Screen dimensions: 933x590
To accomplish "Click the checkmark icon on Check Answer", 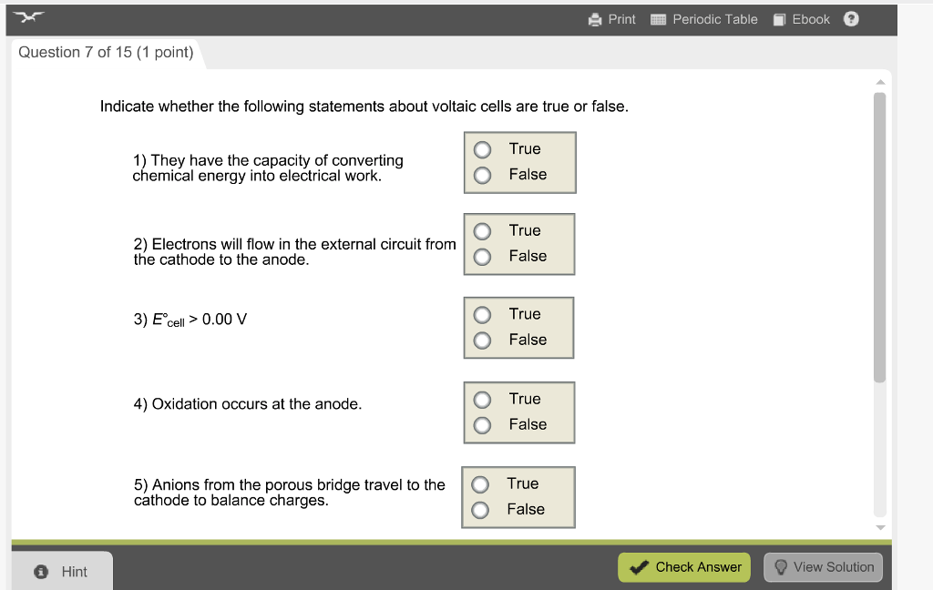I will click(638, 566).
